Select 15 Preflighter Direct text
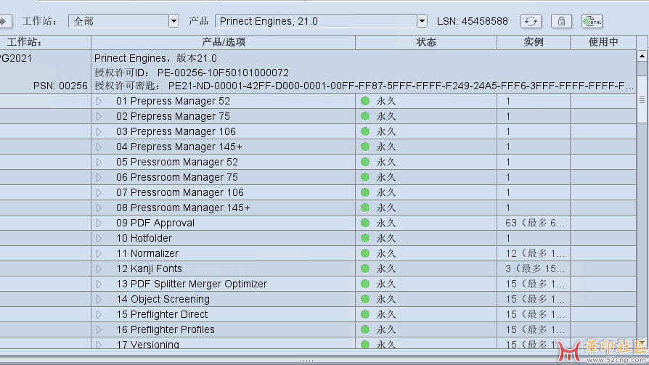 162,314
